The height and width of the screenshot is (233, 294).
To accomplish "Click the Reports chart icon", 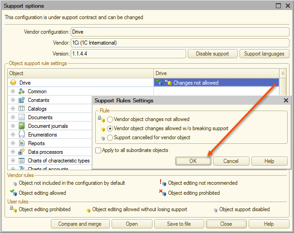I will pyautogui.click(x=21, y=143).
